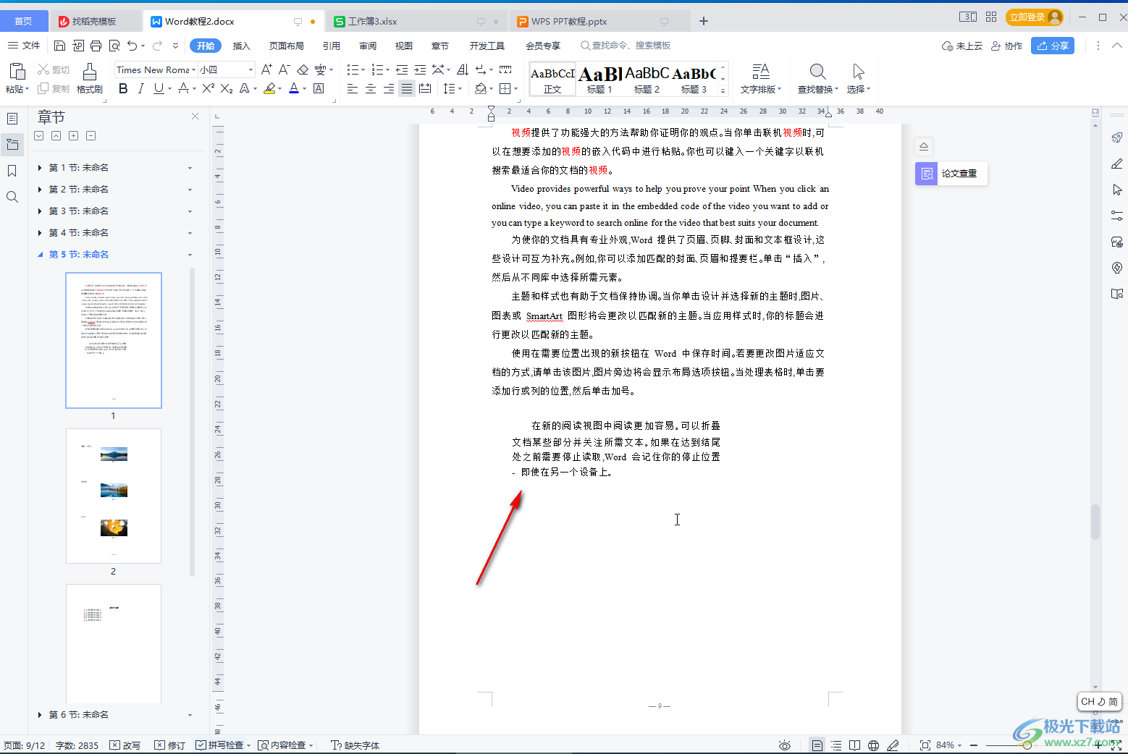This screenshot has height=754, width=1128.
Task: Apply Subscript formatting
Action: click(x=227, y=88)
